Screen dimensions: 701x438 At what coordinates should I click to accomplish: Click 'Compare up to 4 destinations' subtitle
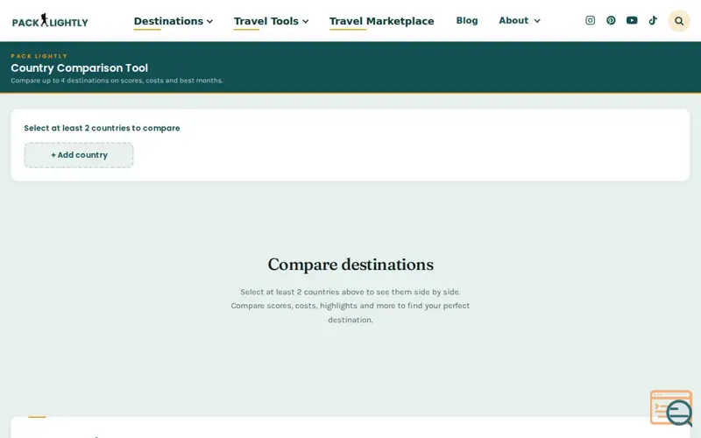[117, 81]
